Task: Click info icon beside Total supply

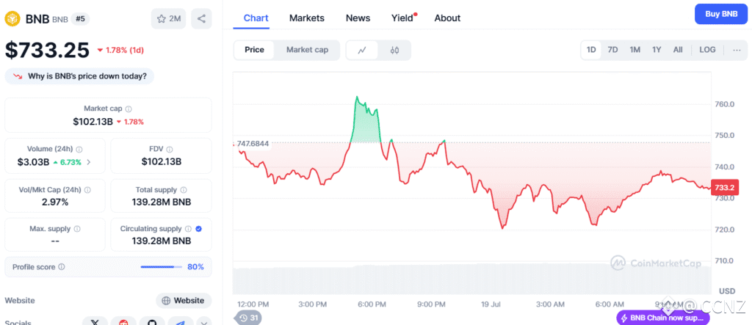Action: [183, 190]
